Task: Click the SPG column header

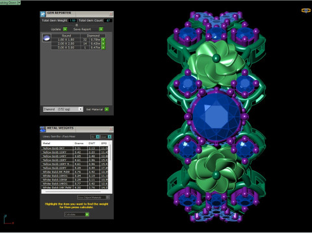Action: (104, 143)
